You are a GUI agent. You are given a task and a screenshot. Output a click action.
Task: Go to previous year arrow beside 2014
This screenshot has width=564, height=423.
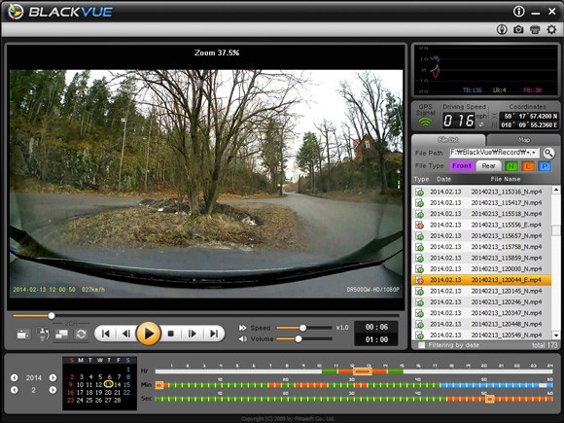tap(14, 377)
